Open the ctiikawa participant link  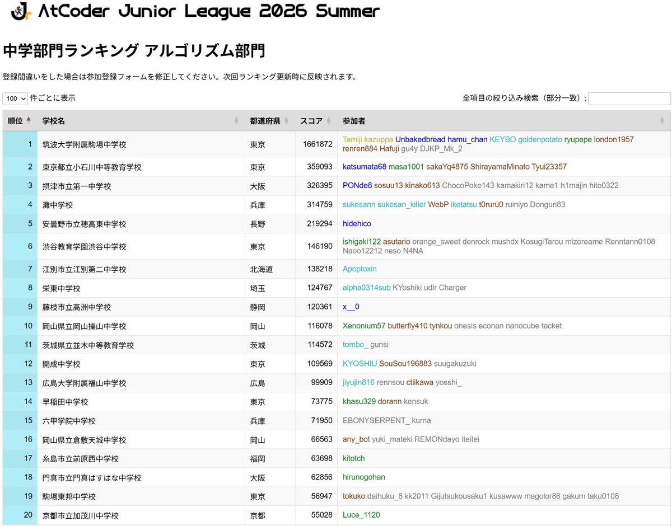click(x=420, y=383)
